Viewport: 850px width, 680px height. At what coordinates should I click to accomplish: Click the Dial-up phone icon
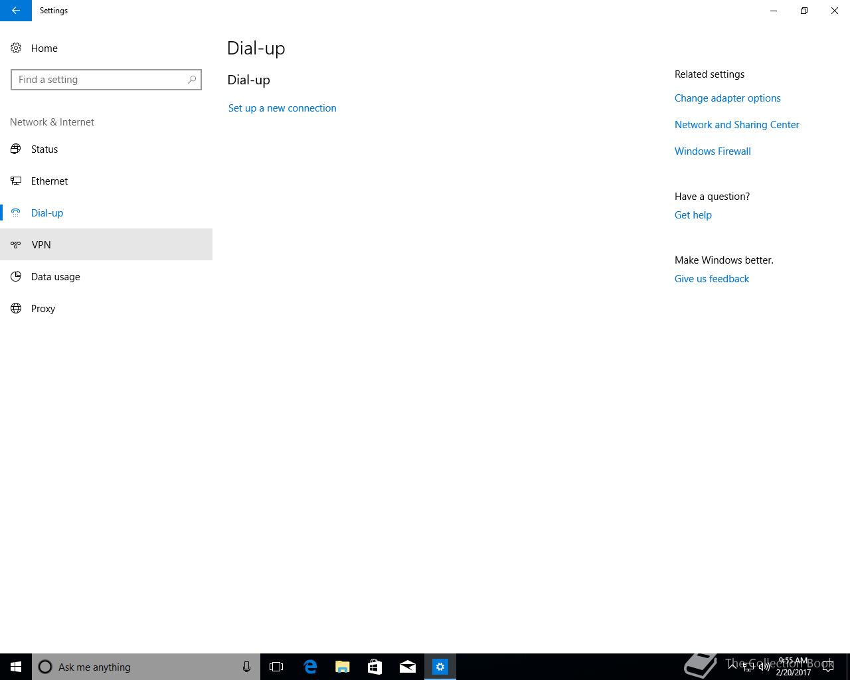(16, 213)
